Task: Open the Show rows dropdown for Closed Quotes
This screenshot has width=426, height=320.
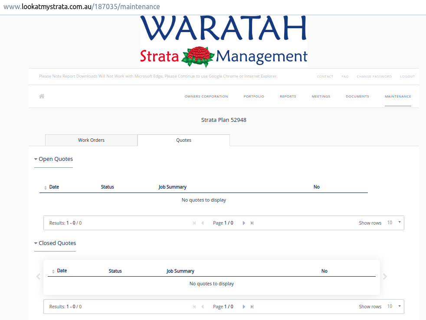Action: pyautogui.click(x=394, y=306)
